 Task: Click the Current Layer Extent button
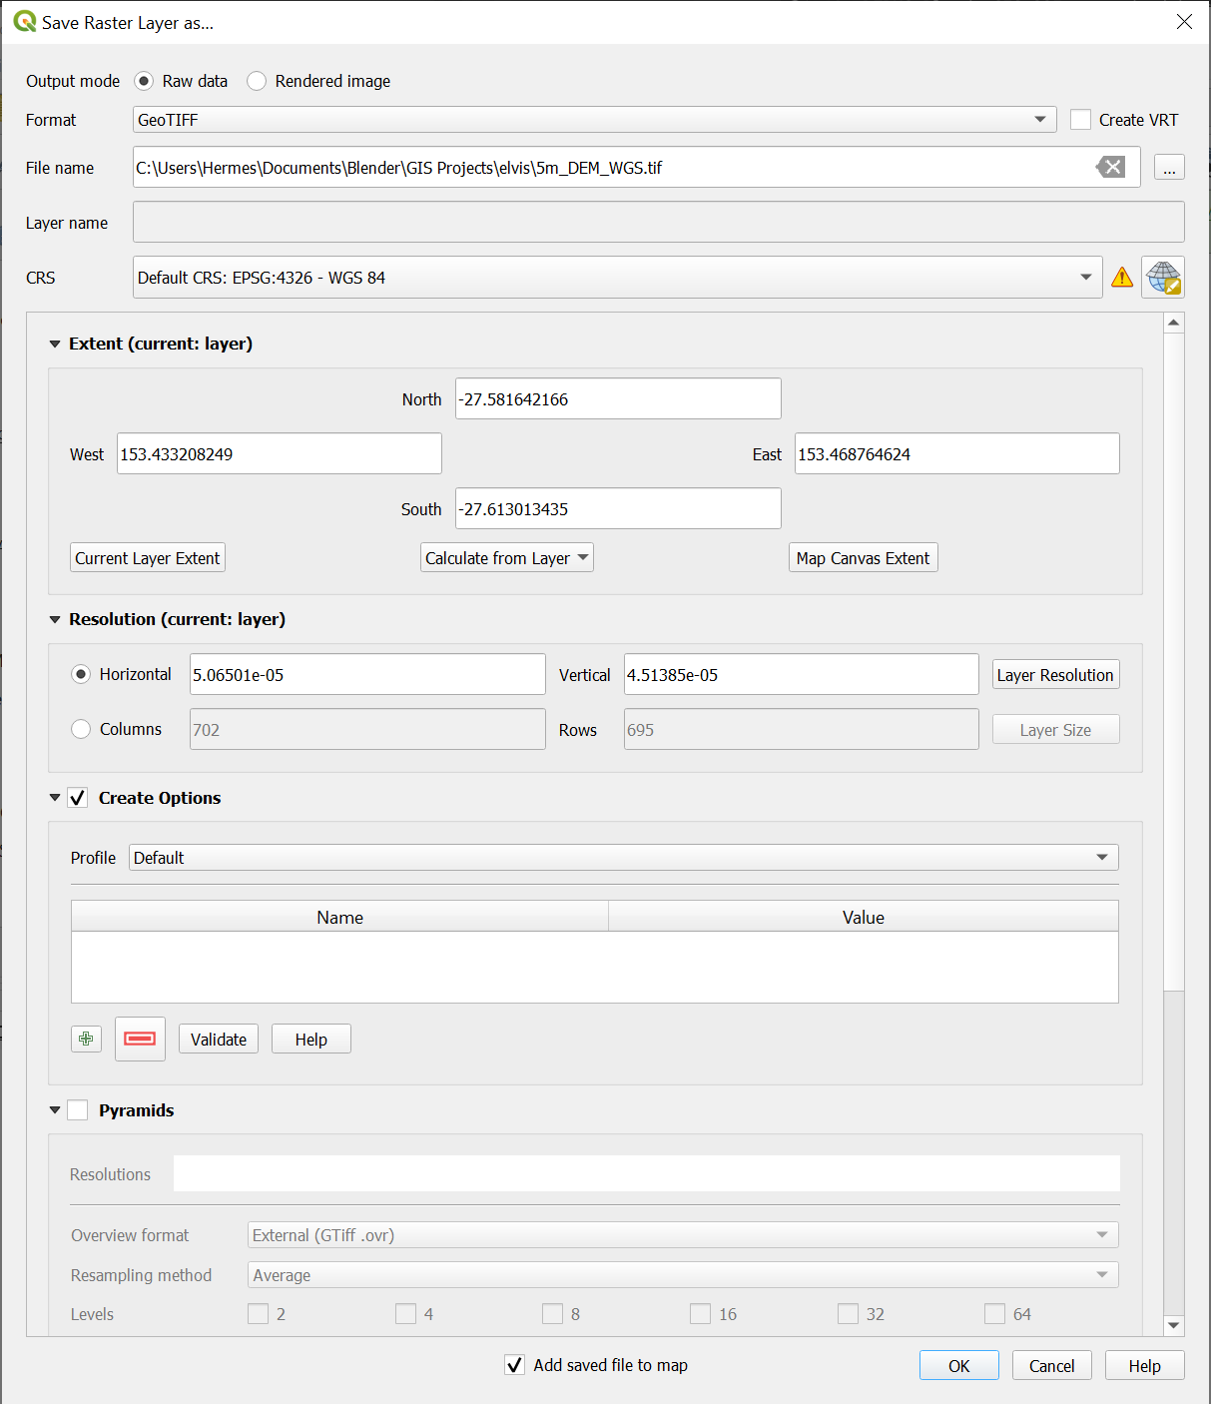click(147, 557)
